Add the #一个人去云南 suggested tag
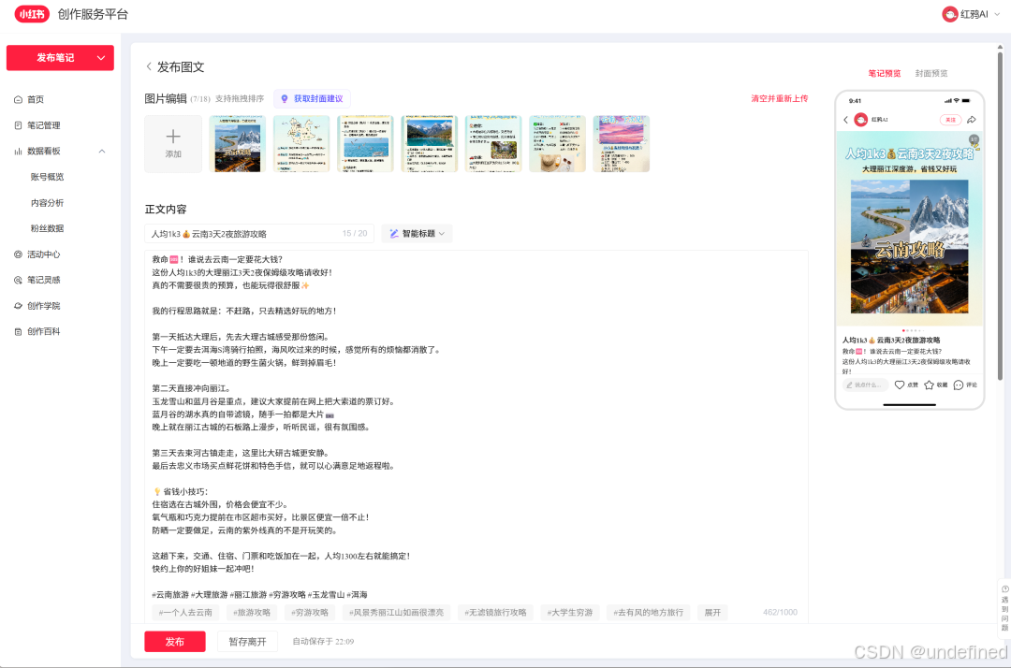 point(185,612)
